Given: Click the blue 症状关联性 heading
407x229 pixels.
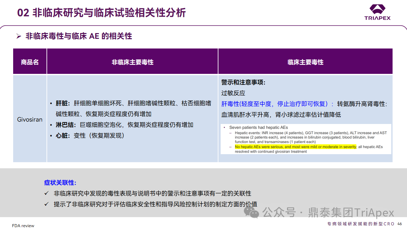Looking at the screenshot, I should [60, 183].
